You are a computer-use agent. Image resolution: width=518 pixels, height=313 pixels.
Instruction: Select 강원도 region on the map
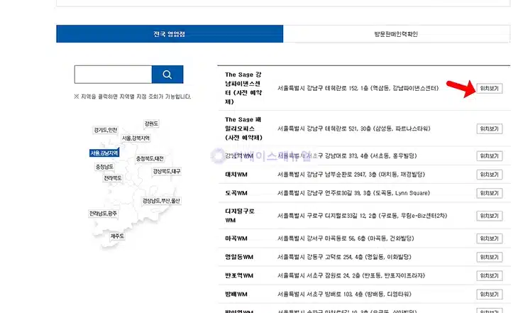click(x=151, y=123)
